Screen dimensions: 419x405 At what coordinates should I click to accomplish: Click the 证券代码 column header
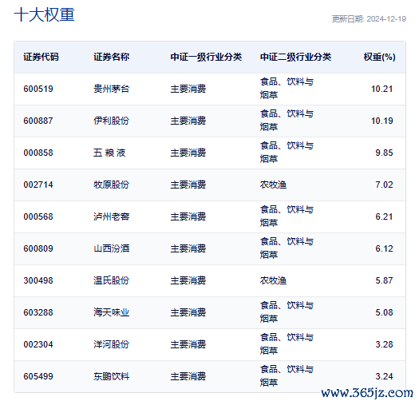tap(41, 57)
